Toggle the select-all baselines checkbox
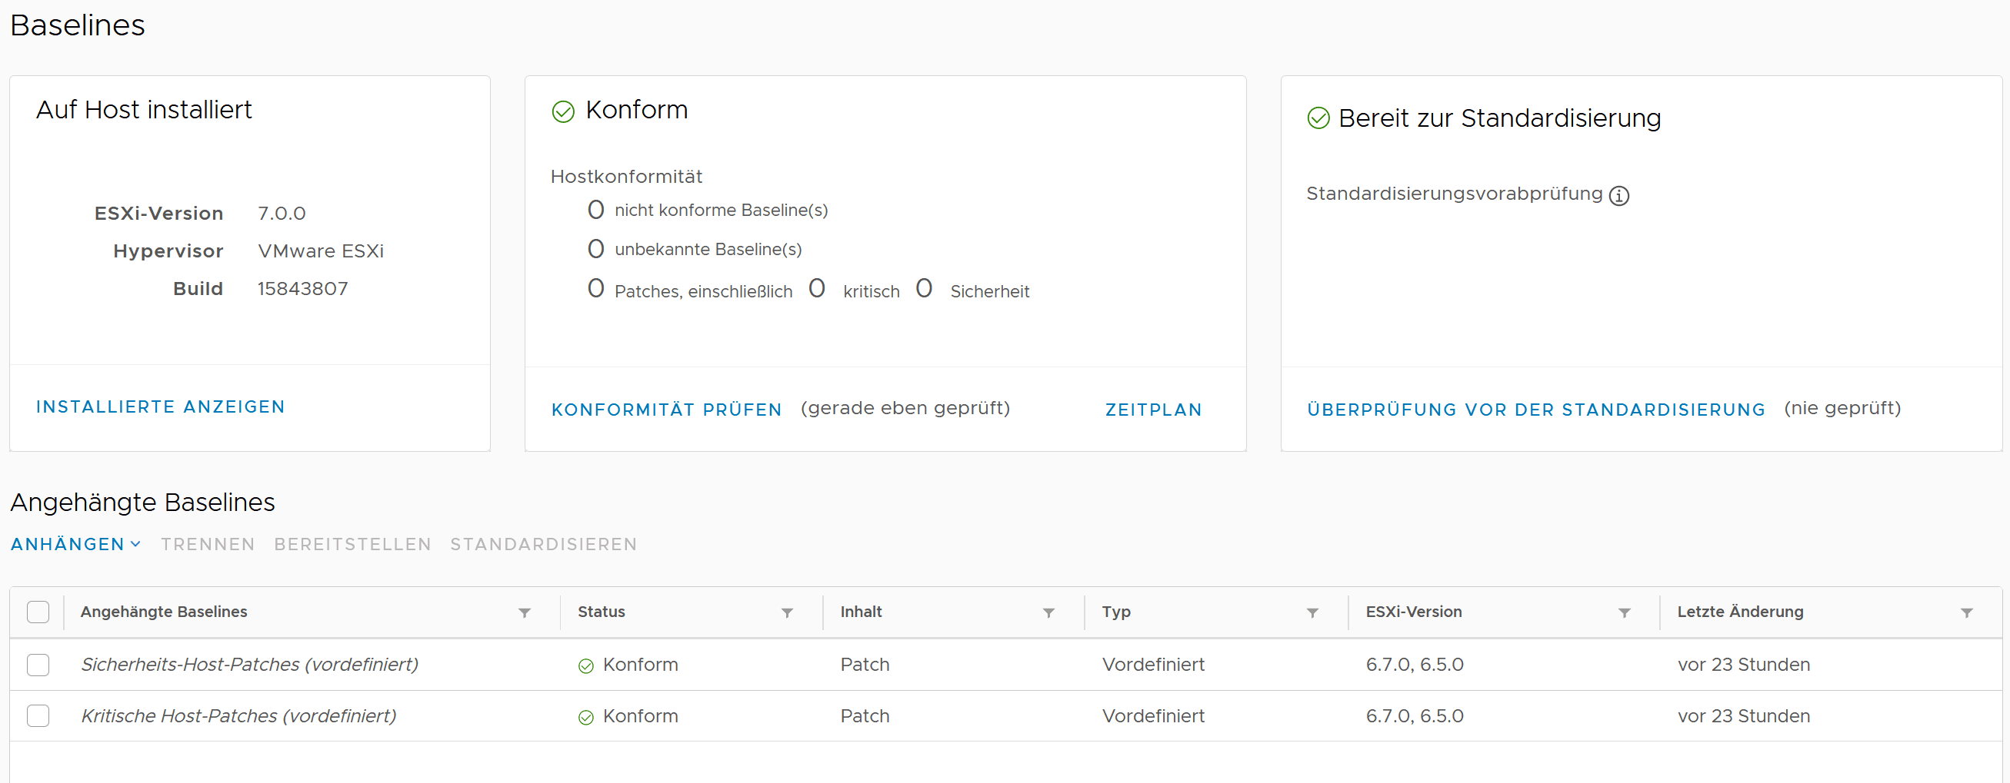The width and height of the screenshot is (2010, 783). pos(38,612)
